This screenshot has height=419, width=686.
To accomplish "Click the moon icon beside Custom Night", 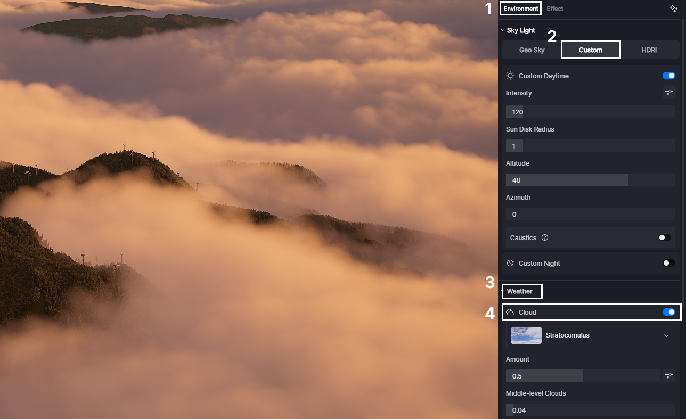I will pos(510,263).
